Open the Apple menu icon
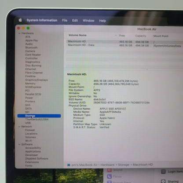183x183 pixels. pyautogui.click(x=20, y=20)
